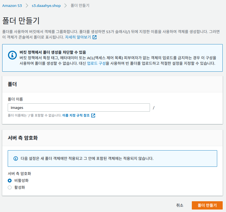Click the breadcrumb chevron after Amazon S3
Screen dimensions: 226x212
[x=27, y=6]
